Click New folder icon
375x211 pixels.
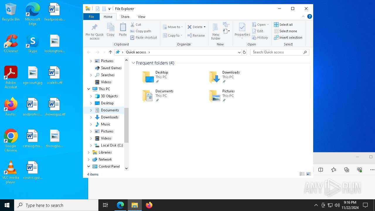216,31
